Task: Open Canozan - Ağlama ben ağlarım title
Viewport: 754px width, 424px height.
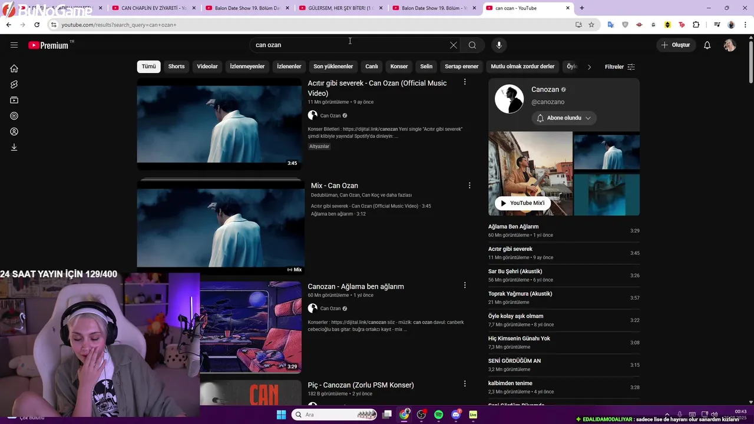Action: coord(356,286)
